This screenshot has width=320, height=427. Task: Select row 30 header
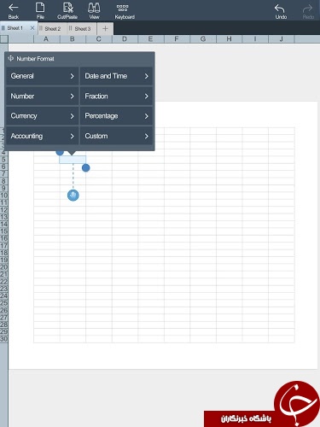pos(4,339)
